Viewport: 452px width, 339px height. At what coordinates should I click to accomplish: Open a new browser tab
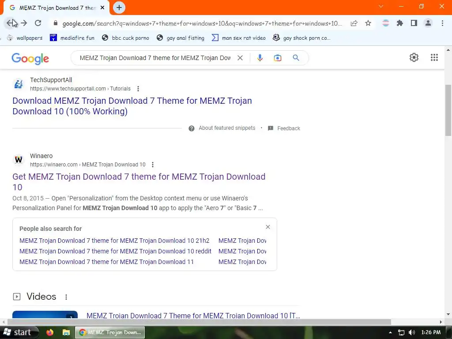point(119,8)
